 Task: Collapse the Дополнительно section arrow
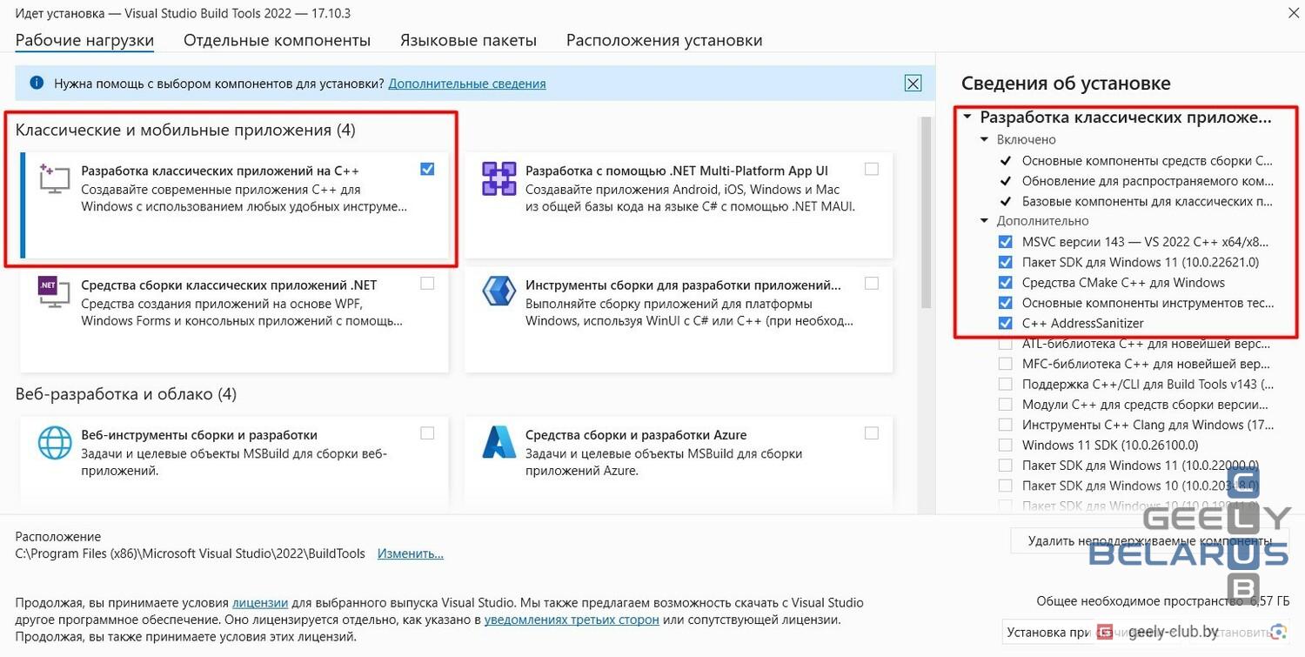pos(985,221)
